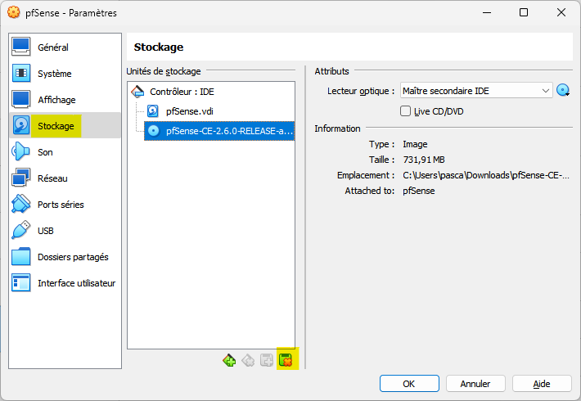Viewport: 581px width, 401px height.
Task: Select the pfSense.vdi disk entry
Action: 189,111
